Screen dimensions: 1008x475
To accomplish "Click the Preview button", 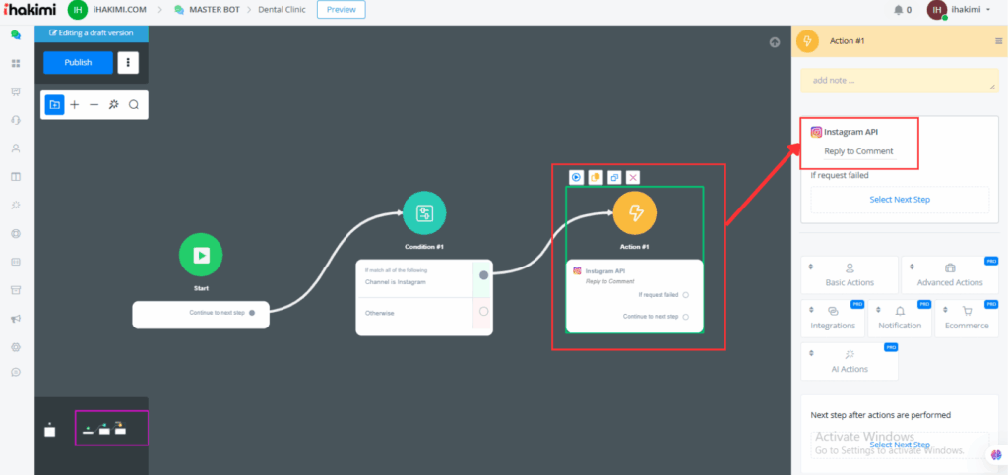I will click(x=341, y=10).
